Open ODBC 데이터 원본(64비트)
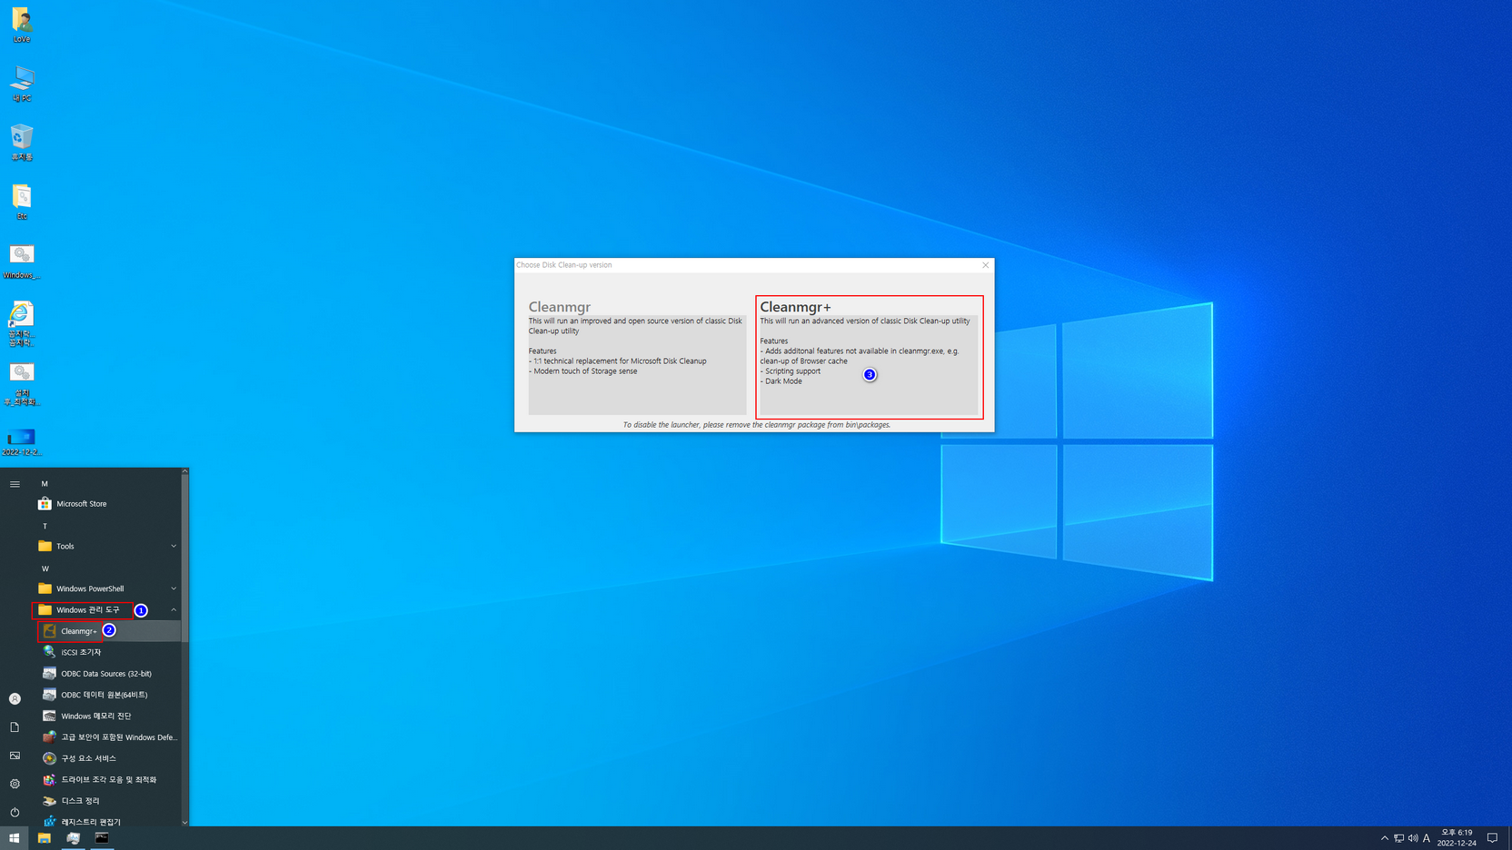Viewport: 1512px width, 850px height. tap(107, 695)
